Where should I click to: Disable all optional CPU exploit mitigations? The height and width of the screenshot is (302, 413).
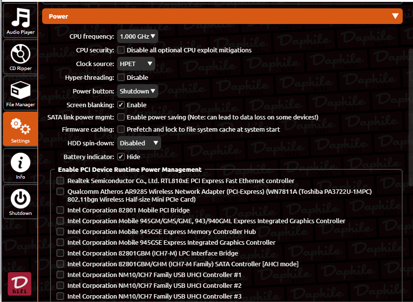click(x=121, y=49)
